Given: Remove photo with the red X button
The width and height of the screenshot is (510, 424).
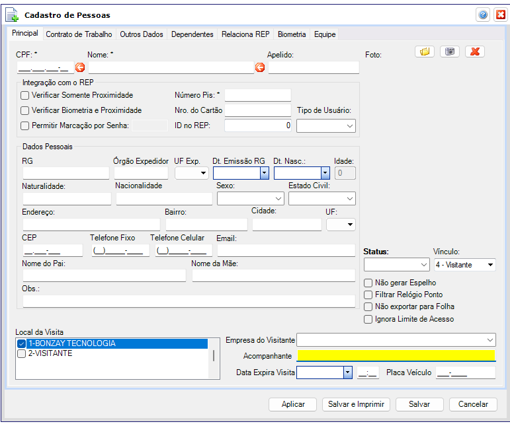Looking at the screenshot, I should click(x=475, y=52).
